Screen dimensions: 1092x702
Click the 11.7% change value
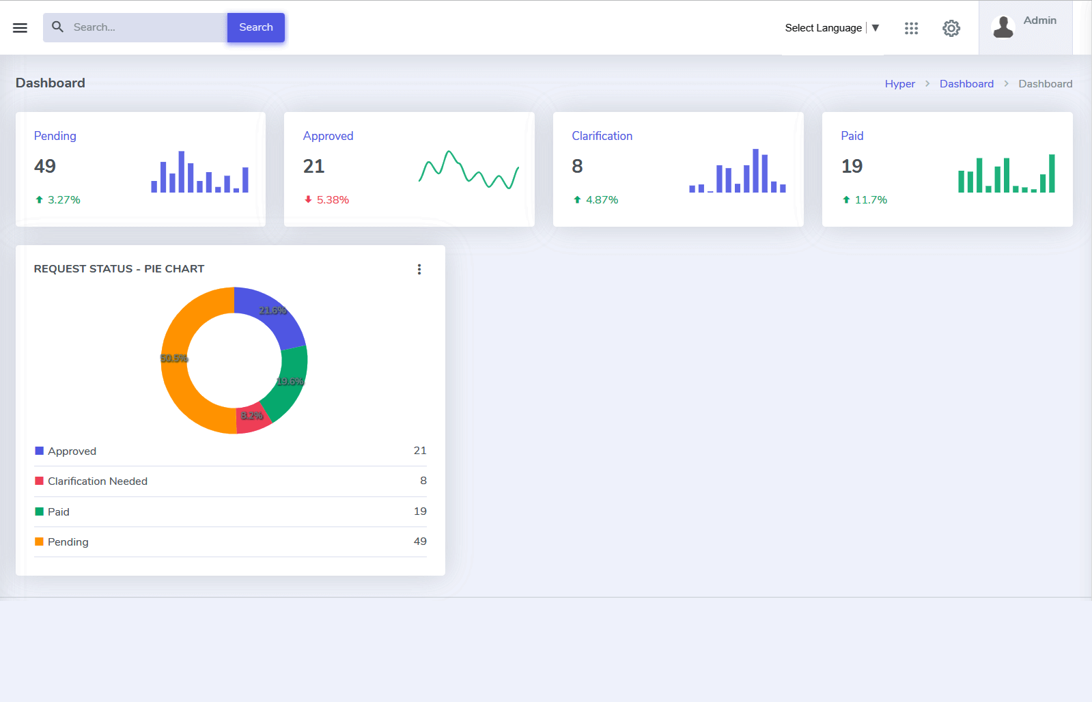[871, 200]
